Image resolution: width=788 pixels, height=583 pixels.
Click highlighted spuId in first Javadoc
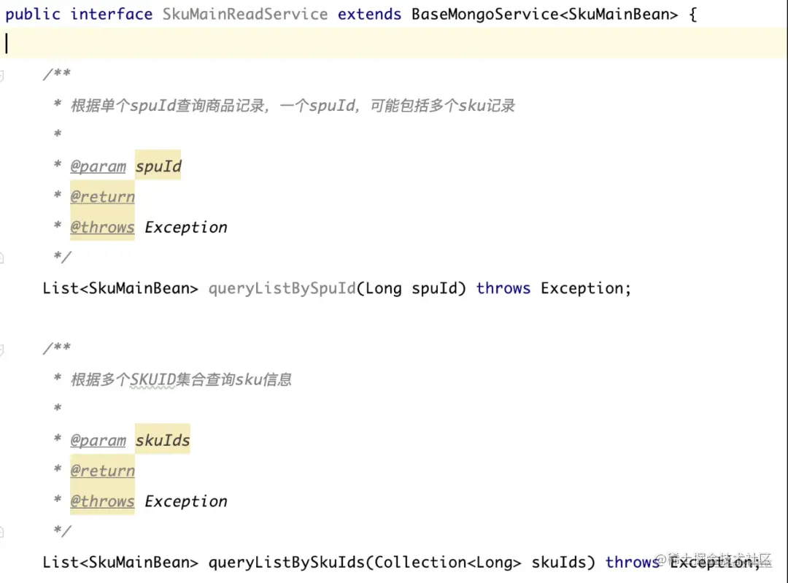click(158, 166)
